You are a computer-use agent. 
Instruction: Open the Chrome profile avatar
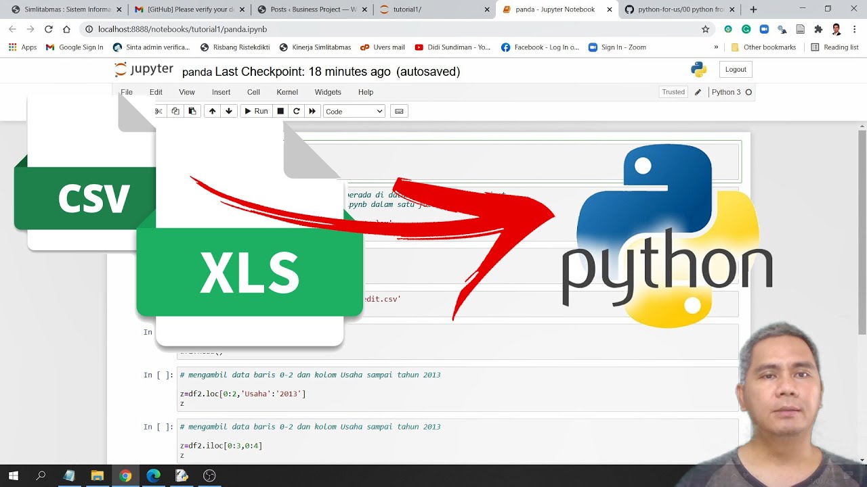click(837, 29)
